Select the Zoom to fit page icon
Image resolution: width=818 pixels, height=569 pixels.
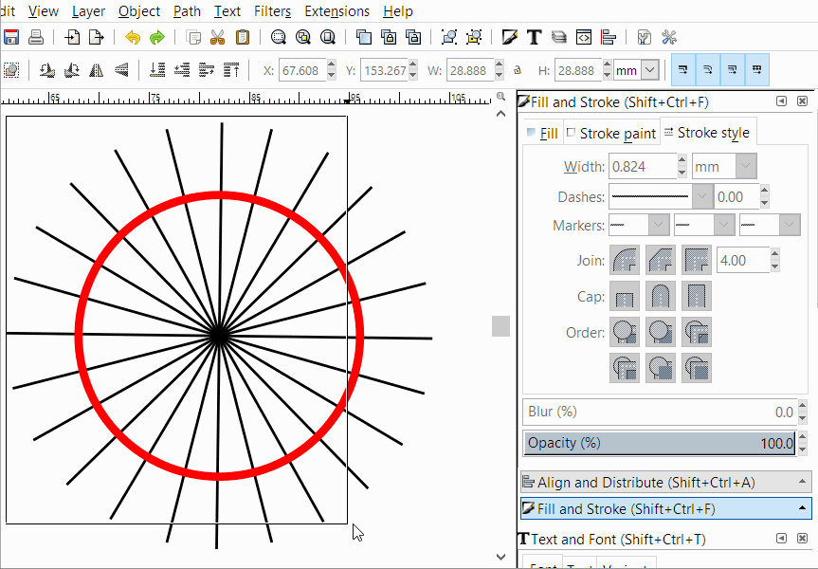click(326, 37)
